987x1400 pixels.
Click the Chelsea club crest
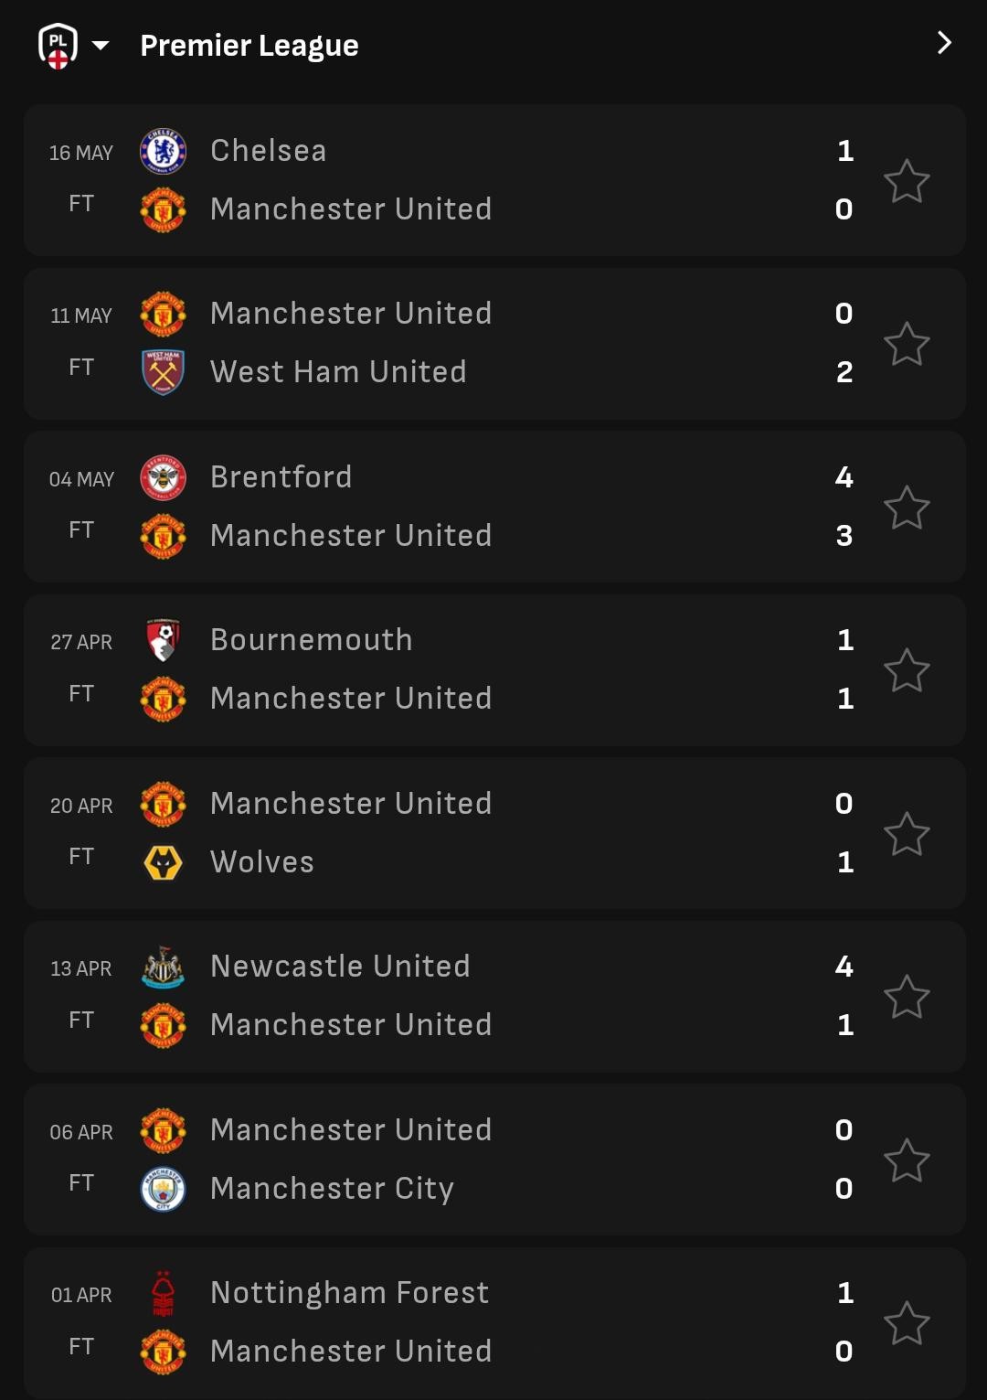(163, 151)
